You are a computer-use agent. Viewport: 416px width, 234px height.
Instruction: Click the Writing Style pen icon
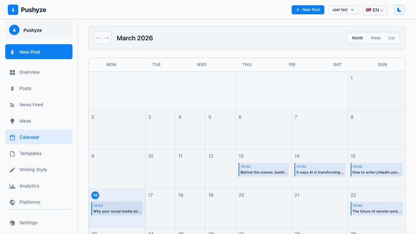[12, 170]
